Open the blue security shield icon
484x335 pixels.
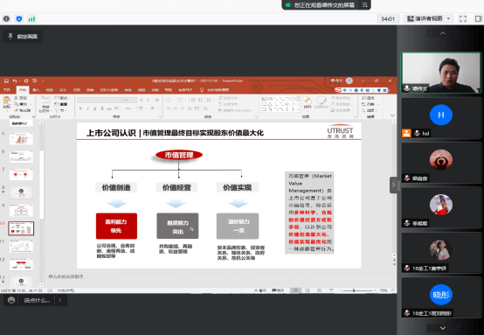click(19, 19)
